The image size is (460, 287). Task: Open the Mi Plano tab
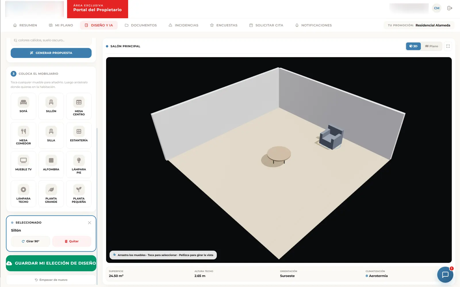coord(61,25)
